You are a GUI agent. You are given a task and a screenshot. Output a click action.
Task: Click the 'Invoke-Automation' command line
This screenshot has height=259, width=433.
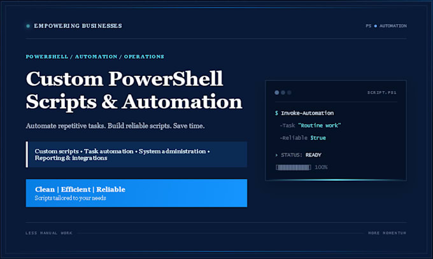pyautogui.click(x=307, y=113)
